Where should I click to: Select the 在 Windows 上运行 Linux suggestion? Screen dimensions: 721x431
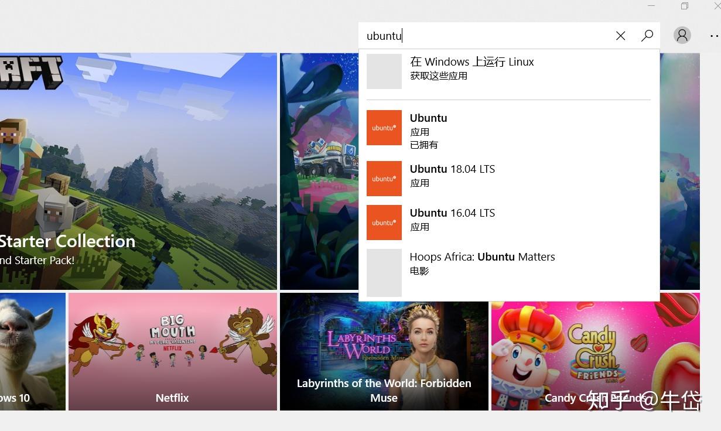(509, 71)
